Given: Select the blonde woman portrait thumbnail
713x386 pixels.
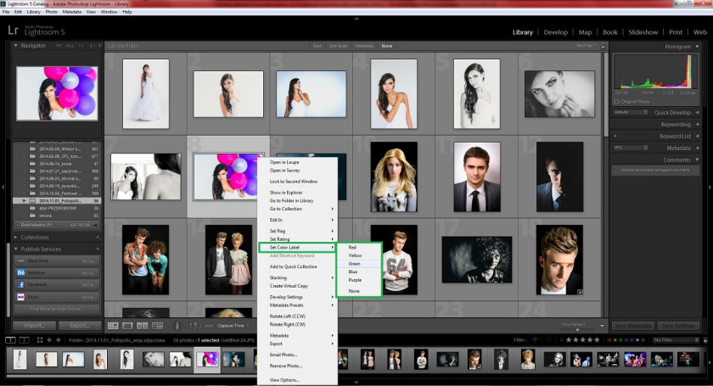Looking at the screenshot, I should click(394, 176).
